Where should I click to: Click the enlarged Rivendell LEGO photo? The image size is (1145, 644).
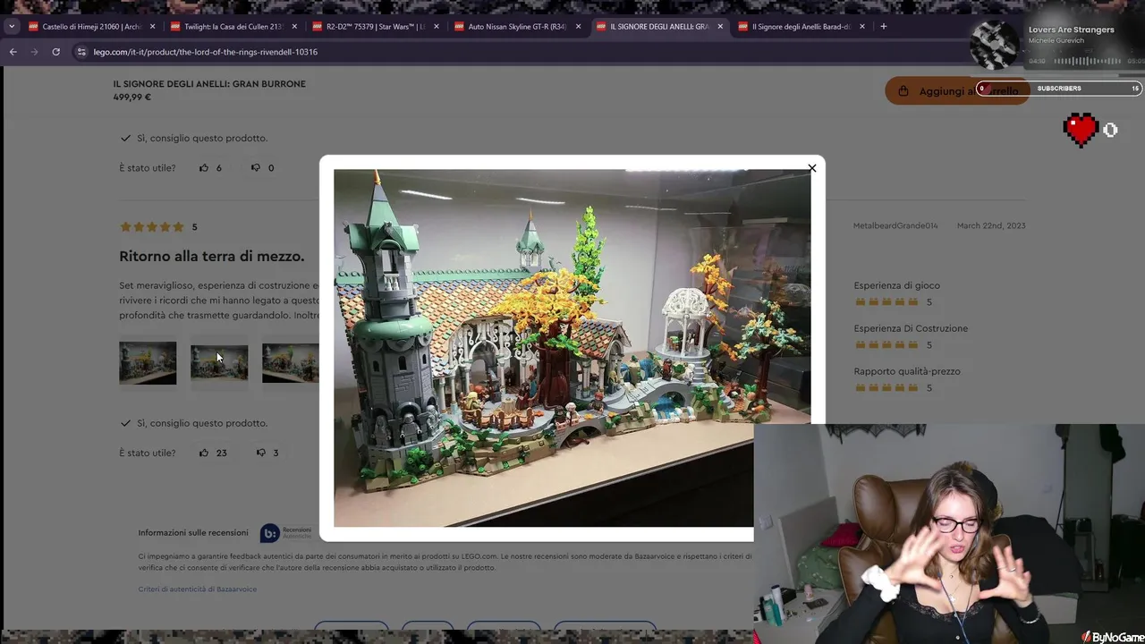point(572,348)
